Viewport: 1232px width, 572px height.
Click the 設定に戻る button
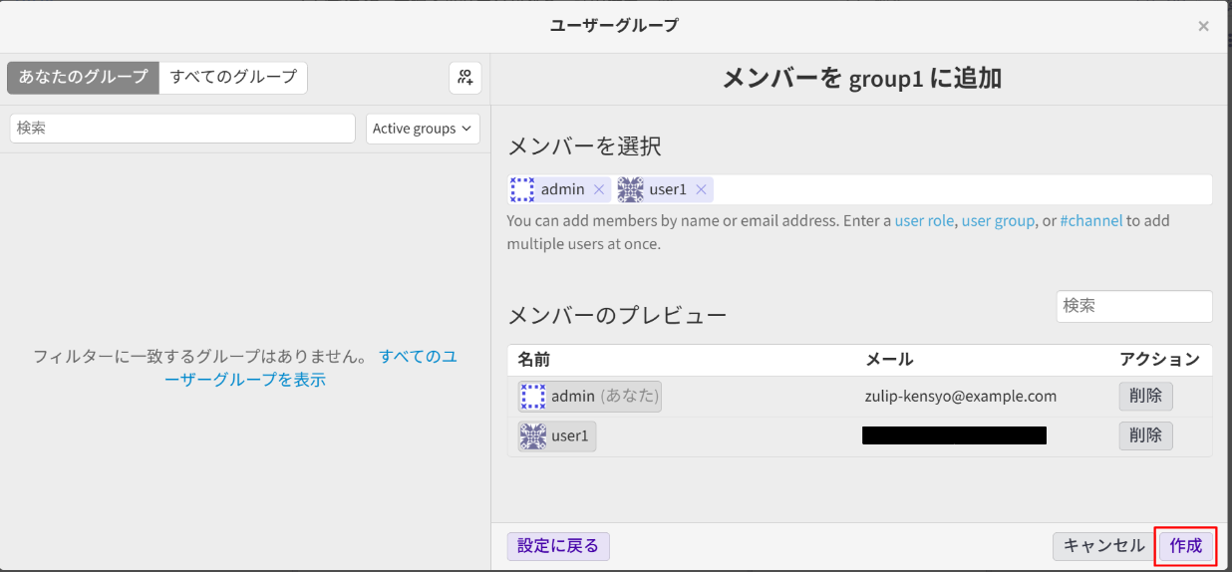click(558, 546)
